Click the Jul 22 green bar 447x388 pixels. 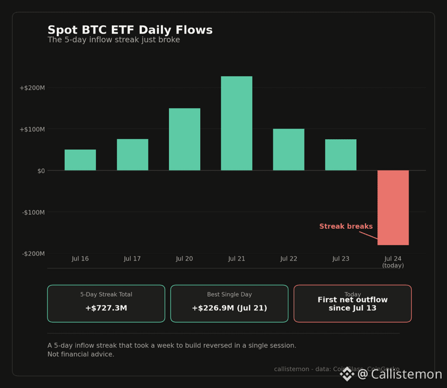coord(288,149)
